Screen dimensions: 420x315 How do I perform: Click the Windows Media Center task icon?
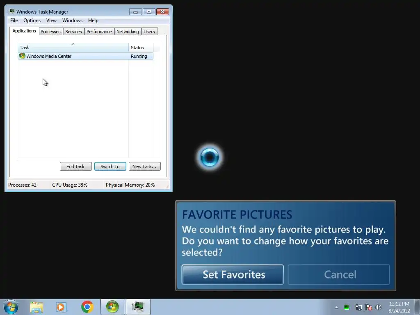(x=22, y=56)
